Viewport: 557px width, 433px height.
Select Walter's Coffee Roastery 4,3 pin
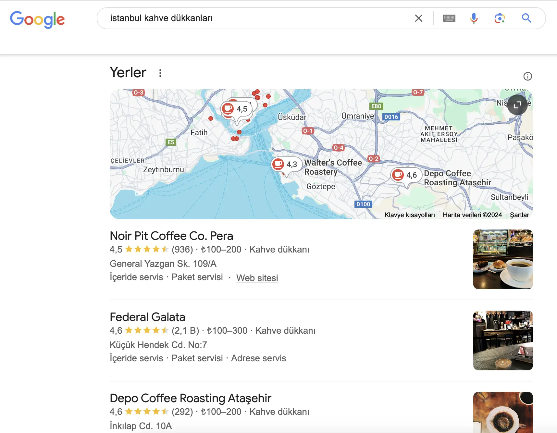tap(286, 165)
